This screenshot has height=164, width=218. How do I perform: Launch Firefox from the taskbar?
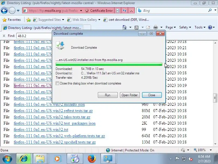pos(92,159)
